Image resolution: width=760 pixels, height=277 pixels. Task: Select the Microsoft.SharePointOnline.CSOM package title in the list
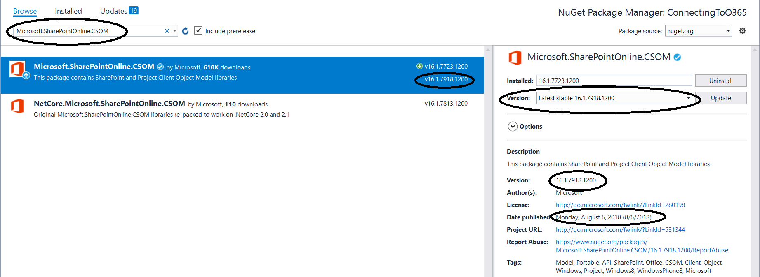pyautogui.click(x=94, y=67)
